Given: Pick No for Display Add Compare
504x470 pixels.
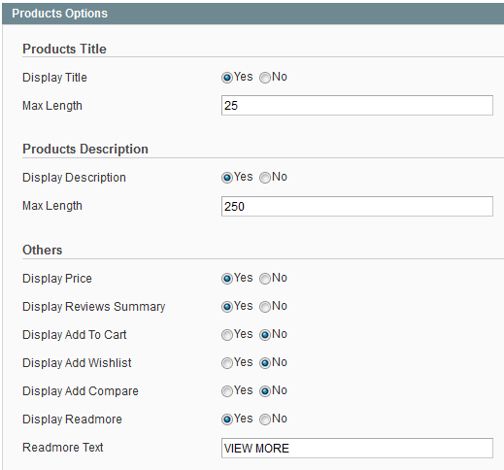Looking at the screenshot, I should tap(265, 391).
